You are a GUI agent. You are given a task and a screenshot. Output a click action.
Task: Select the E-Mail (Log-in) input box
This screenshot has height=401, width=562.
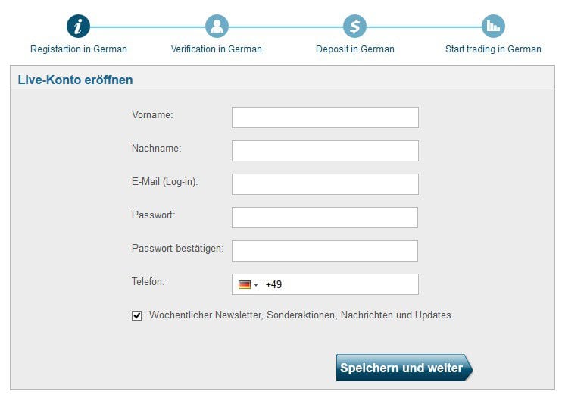[x=325, y=184]
